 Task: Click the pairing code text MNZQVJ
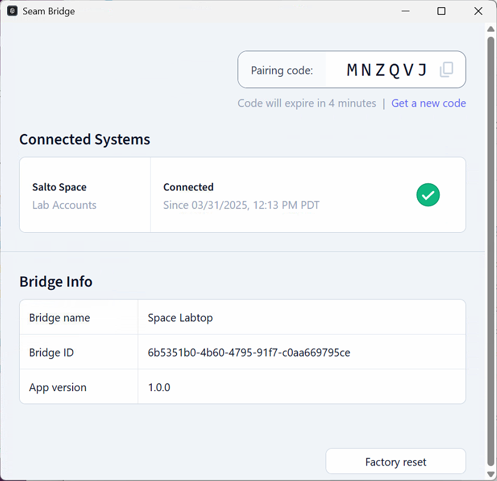(385, 70)
